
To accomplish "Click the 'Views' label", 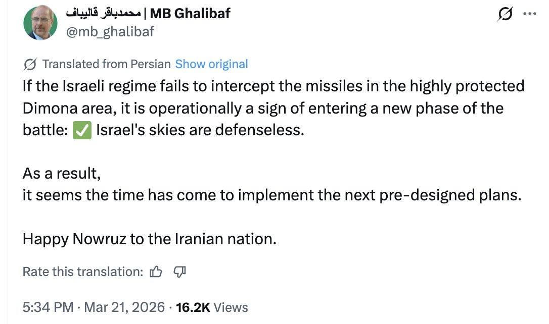I will [231, 307].
